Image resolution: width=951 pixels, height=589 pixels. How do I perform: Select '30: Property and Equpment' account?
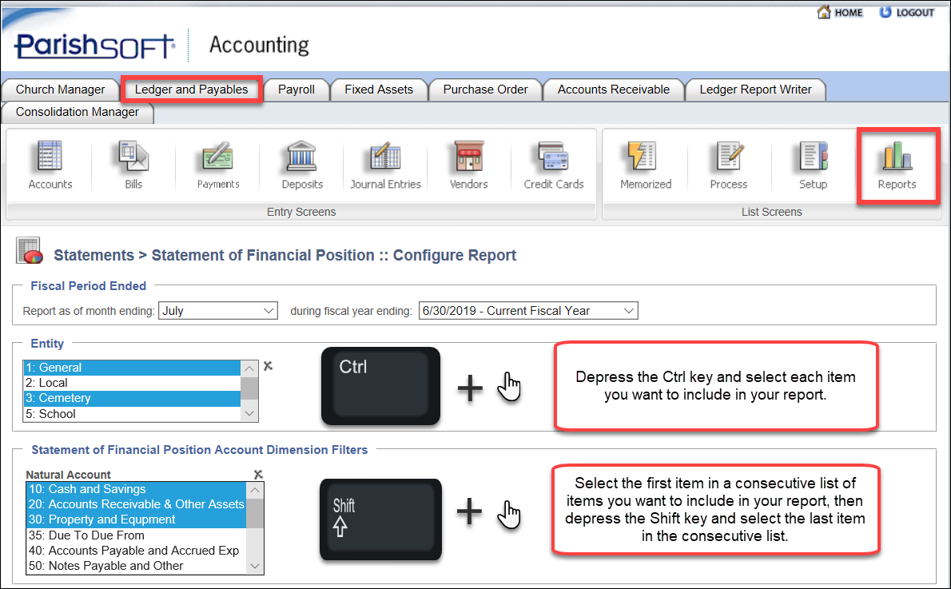tap(137, 519)
